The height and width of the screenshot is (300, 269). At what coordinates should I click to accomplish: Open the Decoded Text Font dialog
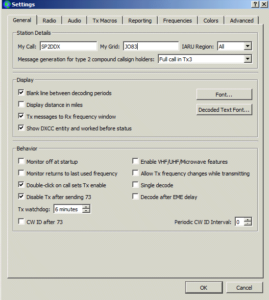[224, 110]
